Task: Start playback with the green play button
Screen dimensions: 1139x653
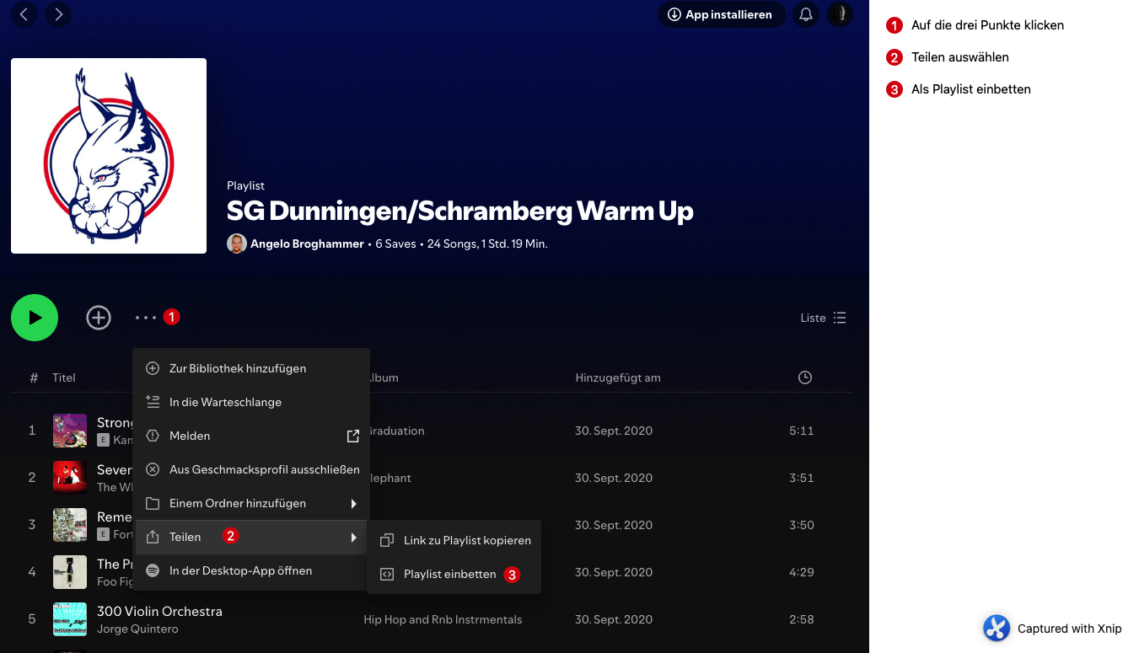Action: pyautogui.click(x=34, y=318)
